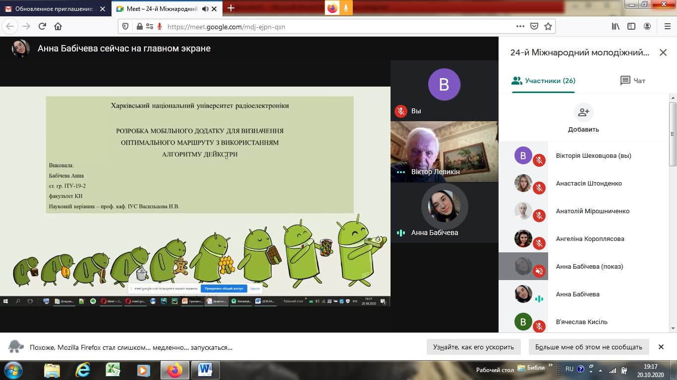Click muted mic icon for В'ячеслав Кисіль
This screenshot has height=380, width=677.
[539, 326]
